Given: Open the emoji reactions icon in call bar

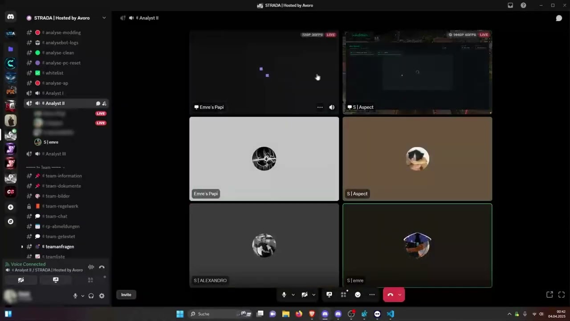Looking at the screenshot, I should (x=358, y=294).
